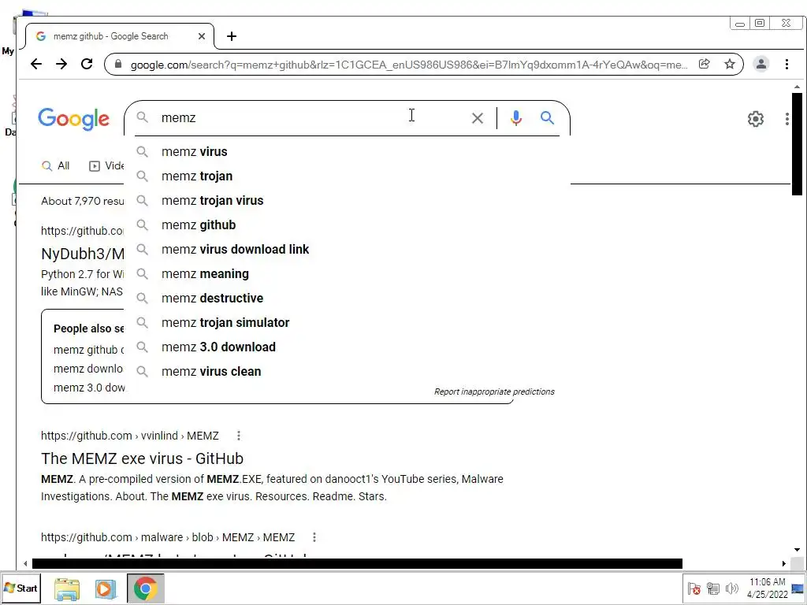This screenshot has width=807, height=605.
Task: Open the NyDubh3 GitHub result title
Action: [82, 254]
